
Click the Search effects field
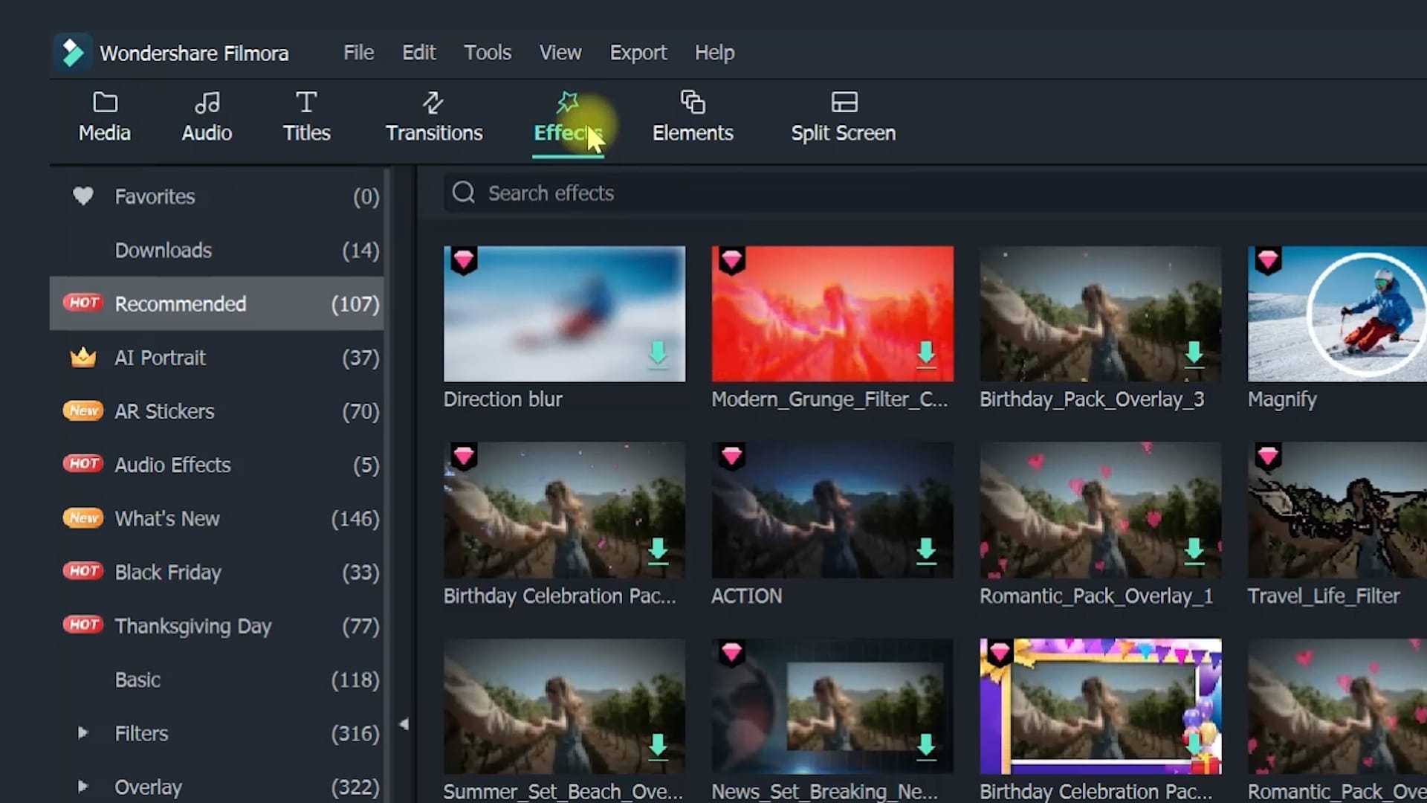[x=669, y=193]
